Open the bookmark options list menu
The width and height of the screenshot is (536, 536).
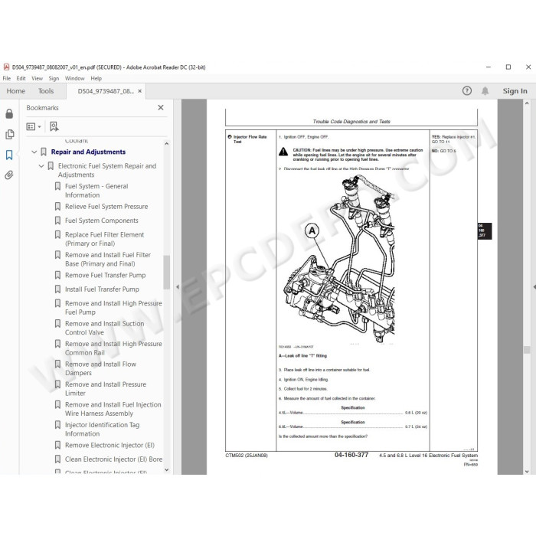34,126
